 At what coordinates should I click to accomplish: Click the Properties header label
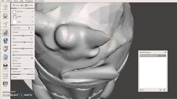point(16,28)
